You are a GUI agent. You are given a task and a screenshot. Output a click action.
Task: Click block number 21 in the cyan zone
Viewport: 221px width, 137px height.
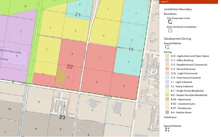(78, 14)
